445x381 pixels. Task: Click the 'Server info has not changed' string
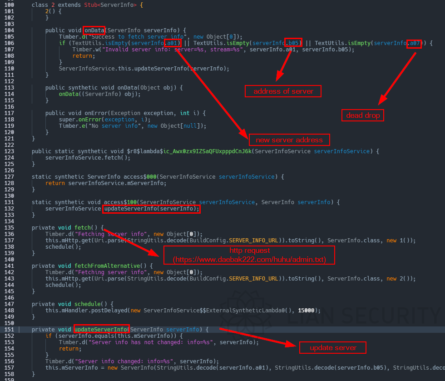tap(150, 342)
